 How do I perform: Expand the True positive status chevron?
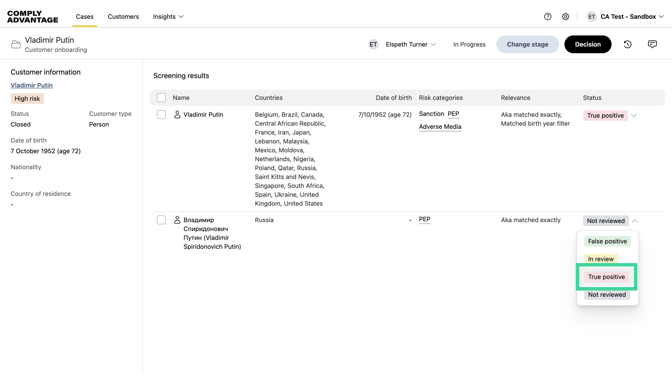633,115
